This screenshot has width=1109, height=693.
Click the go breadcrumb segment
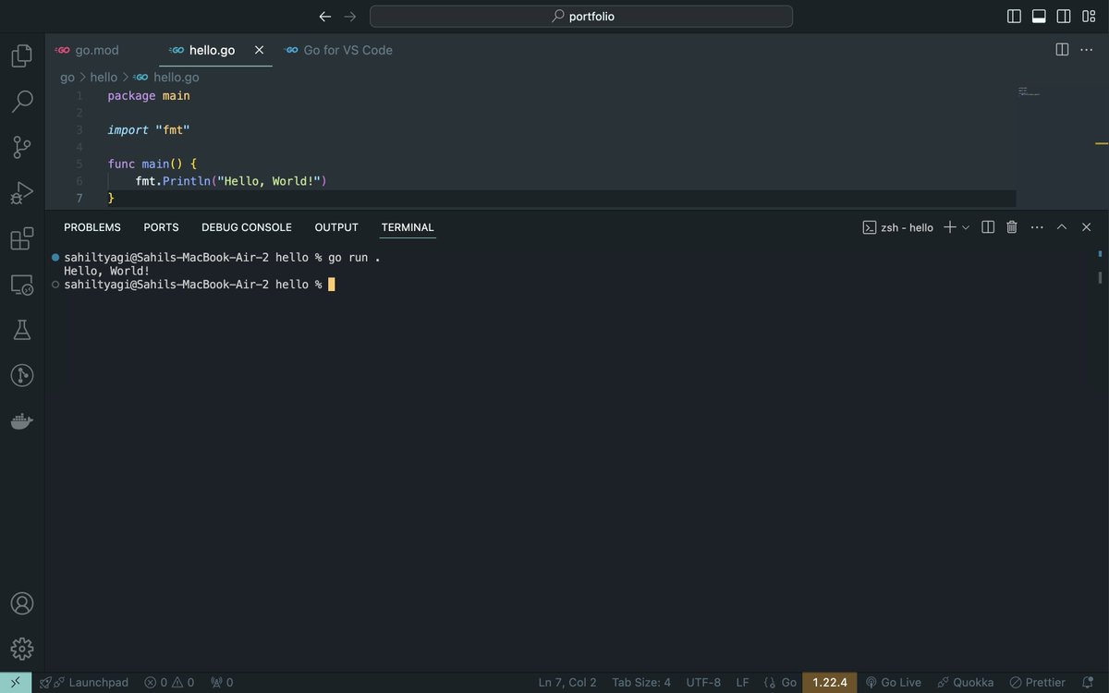click(x=67, y=78)
